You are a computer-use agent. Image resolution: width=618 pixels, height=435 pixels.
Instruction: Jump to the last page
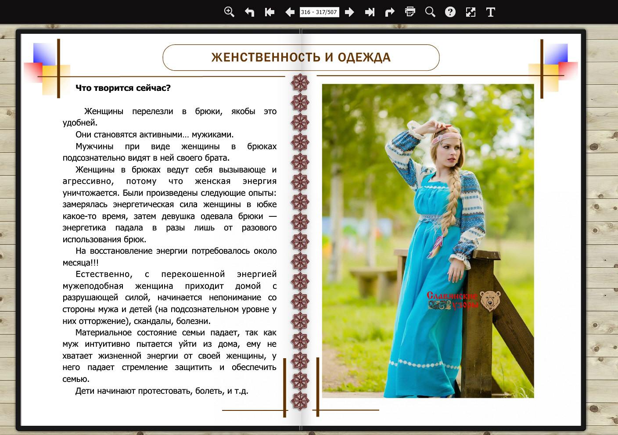click(370, 12)
